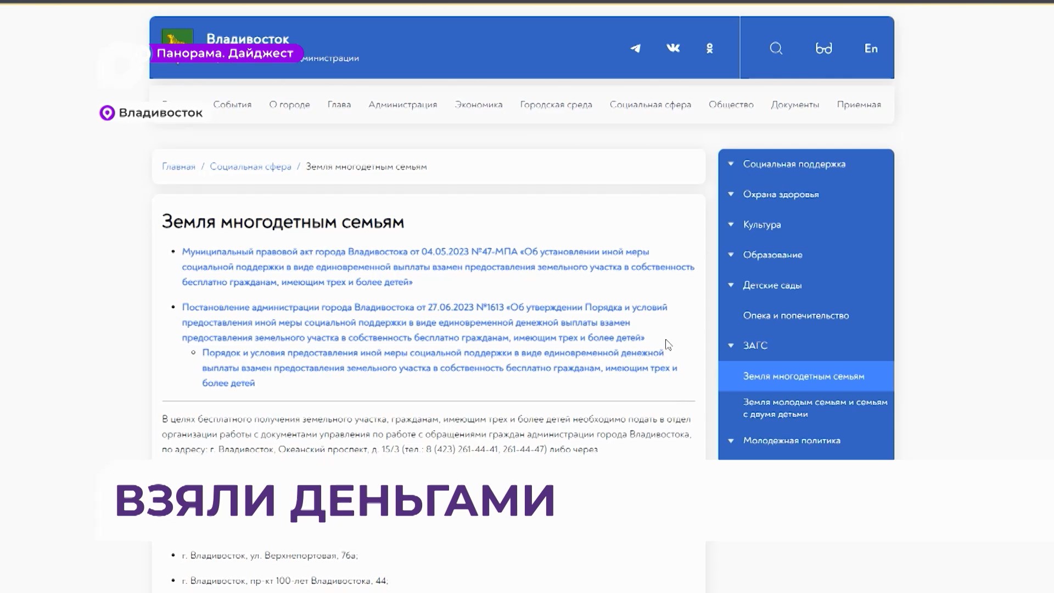The image size is (1054, 593).
Task: Expand Социальная поддержка sidebar section
Action: click(731, 164)
